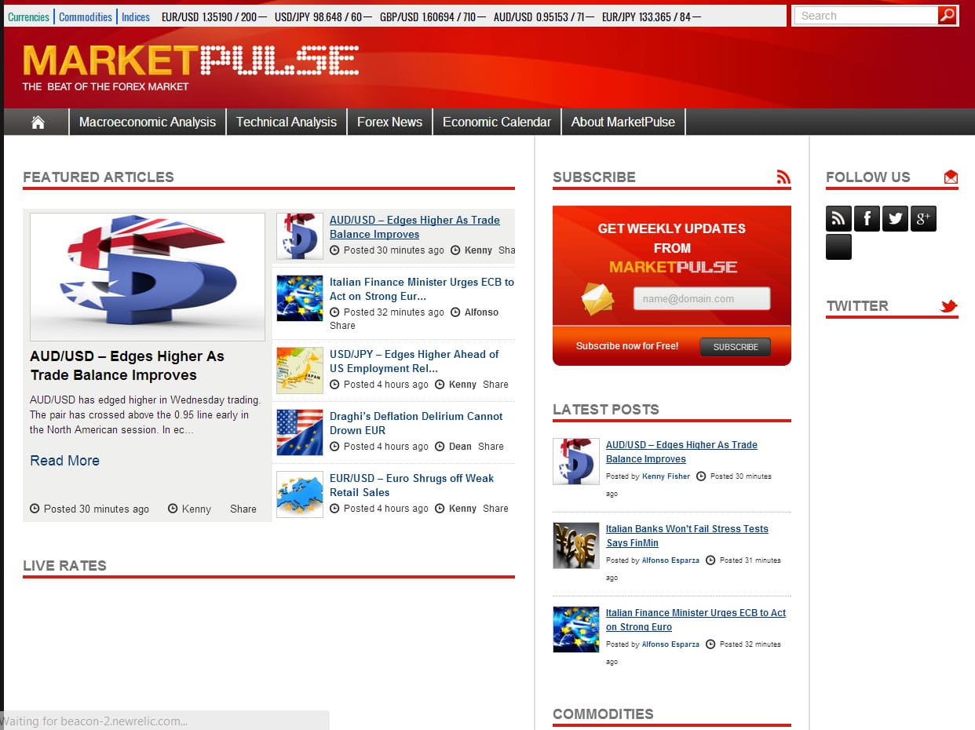The image size is (975, 730).
Task: Click Share on the large featured article
Action: pyautogui.click(x=243, y=509)
